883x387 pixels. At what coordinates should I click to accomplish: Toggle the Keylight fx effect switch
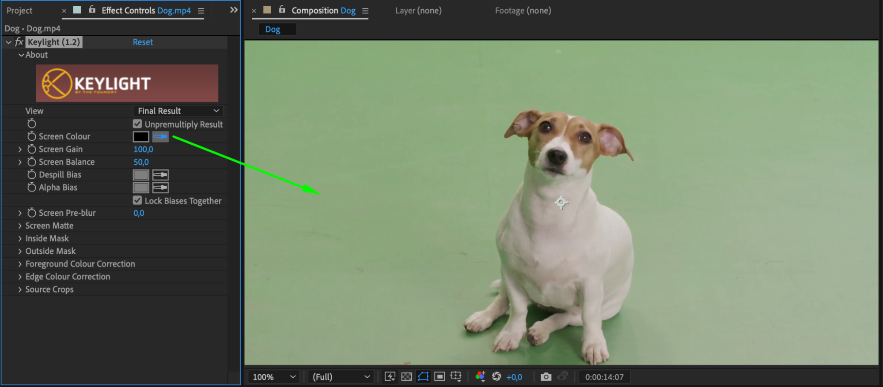click(19, 42)
